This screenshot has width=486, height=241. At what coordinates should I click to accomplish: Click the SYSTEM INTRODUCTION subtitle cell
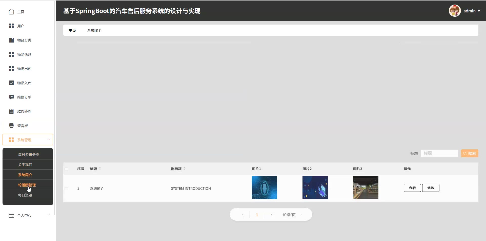click(191, 189)
